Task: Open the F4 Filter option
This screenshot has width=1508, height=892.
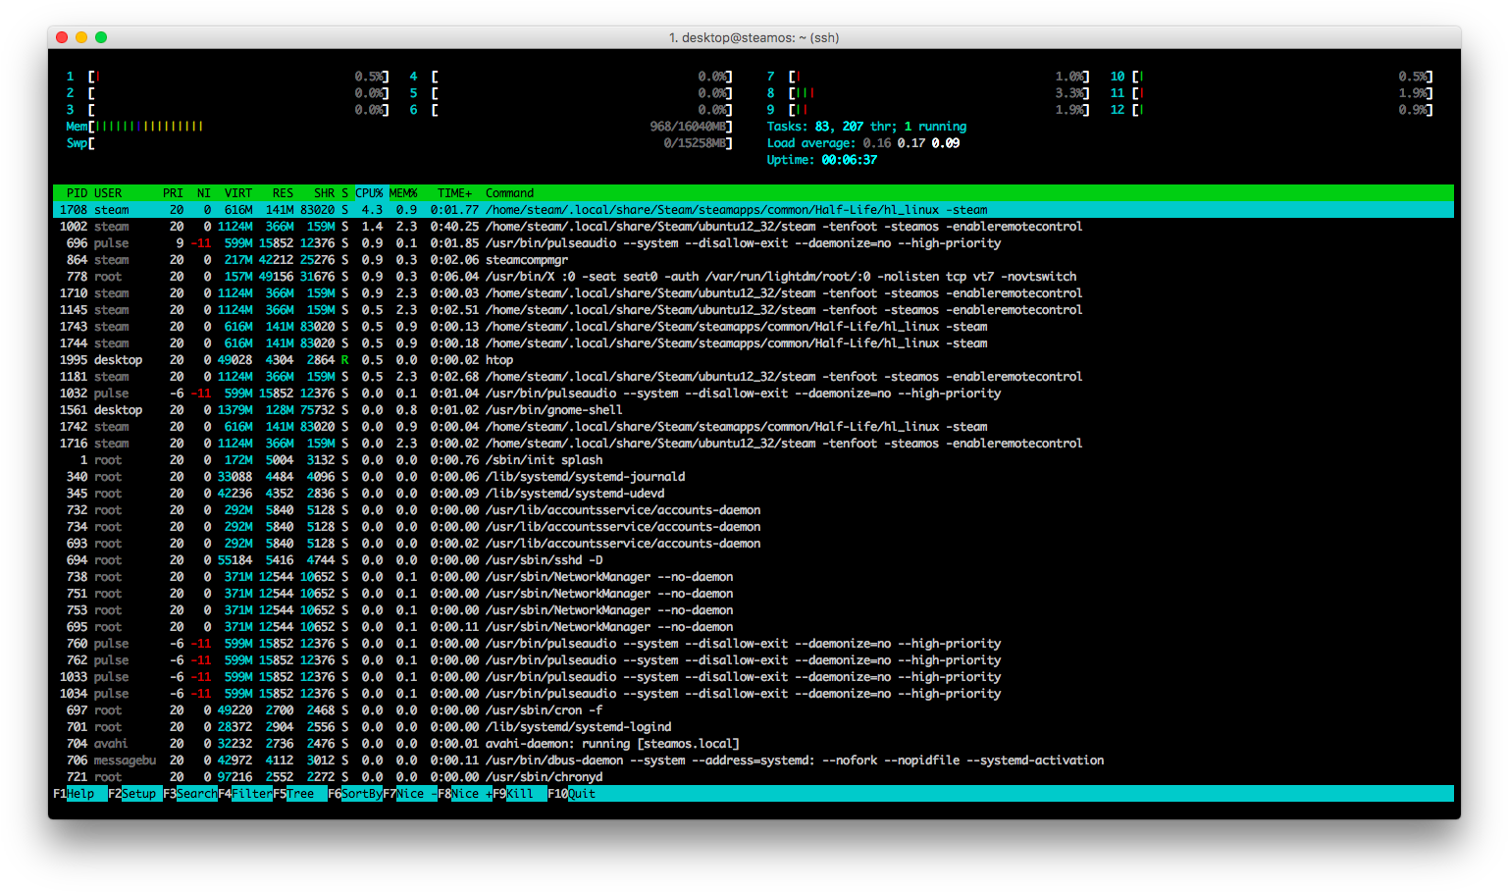Action: pos(247,794)
